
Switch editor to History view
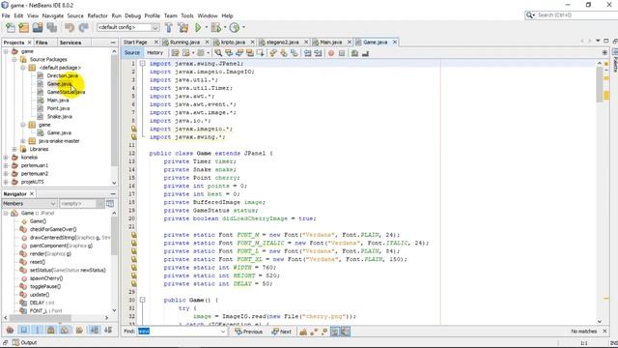tap(154, 52)
